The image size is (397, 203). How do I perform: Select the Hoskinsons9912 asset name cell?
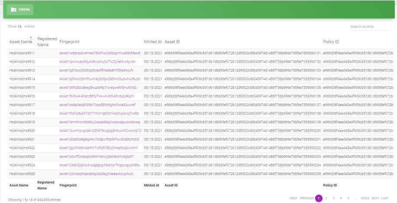tap(22, 62)
